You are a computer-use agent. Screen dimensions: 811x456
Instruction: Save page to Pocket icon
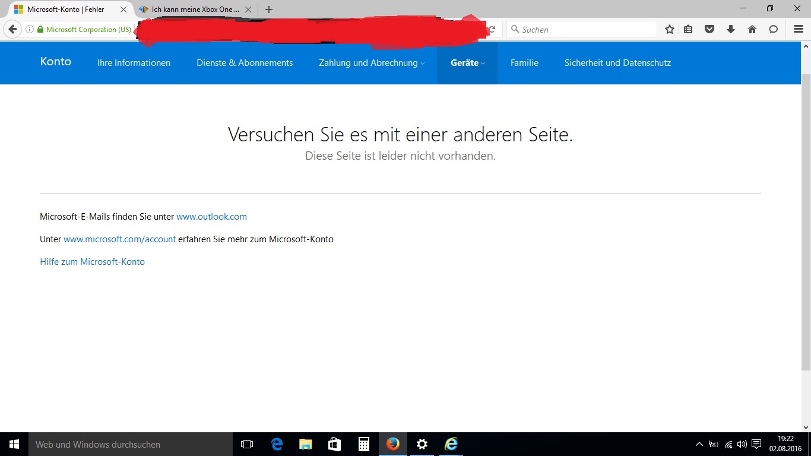click(709, 29)
